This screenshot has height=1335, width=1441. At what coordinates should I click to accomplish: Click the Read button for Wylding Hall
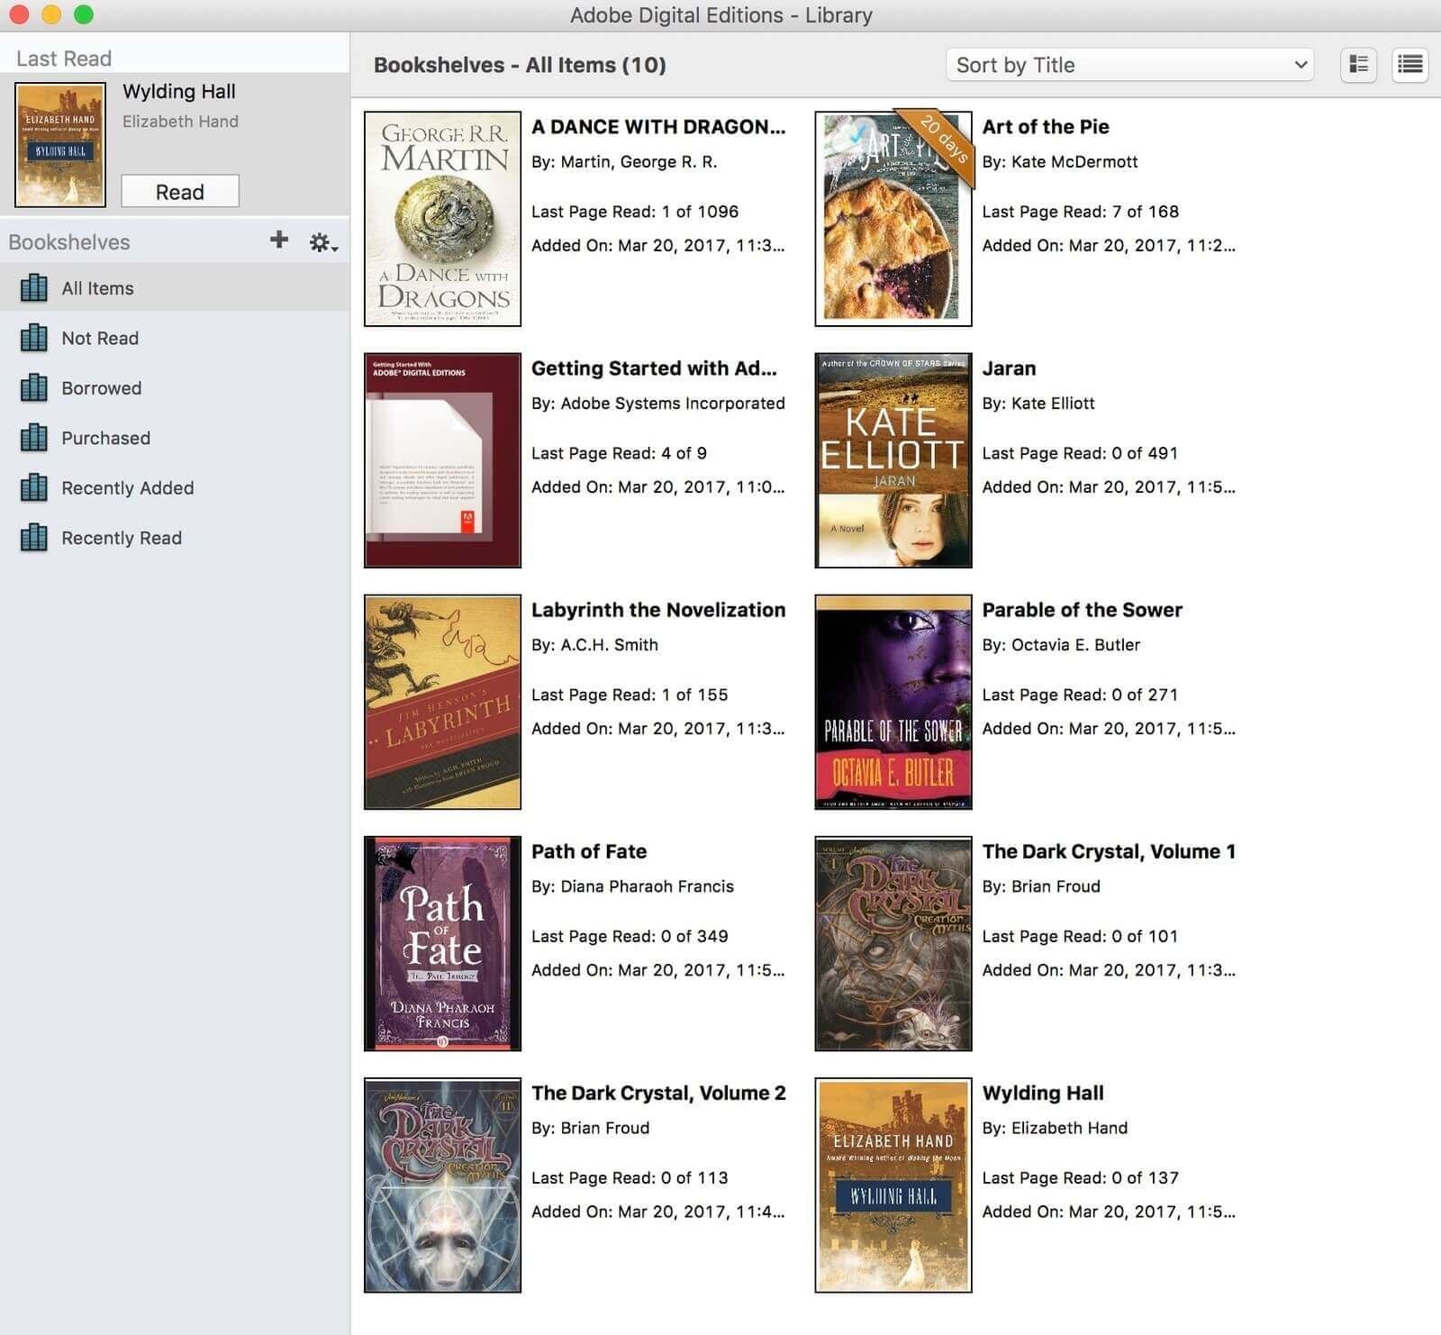[x=180, y=192]
